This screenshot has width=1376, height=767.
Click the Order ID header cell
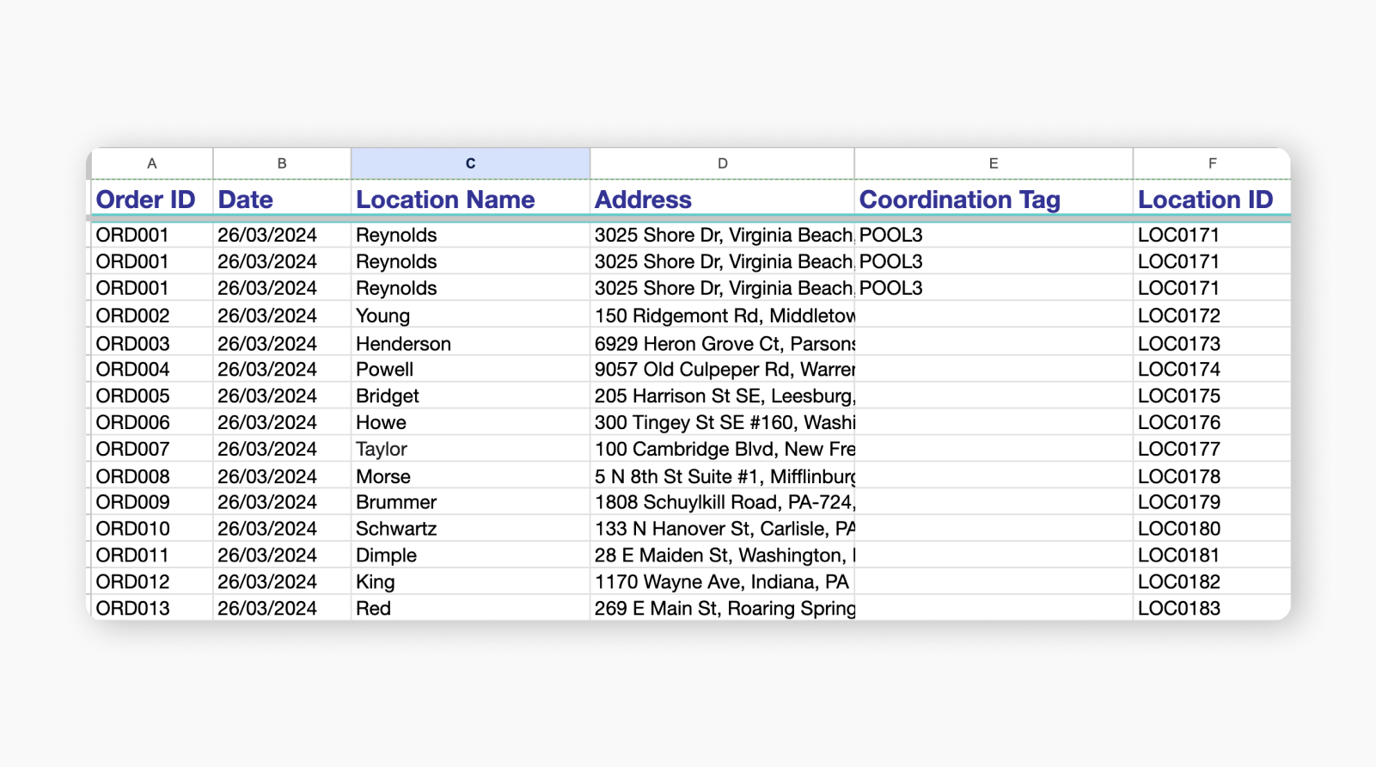[146, 199]
